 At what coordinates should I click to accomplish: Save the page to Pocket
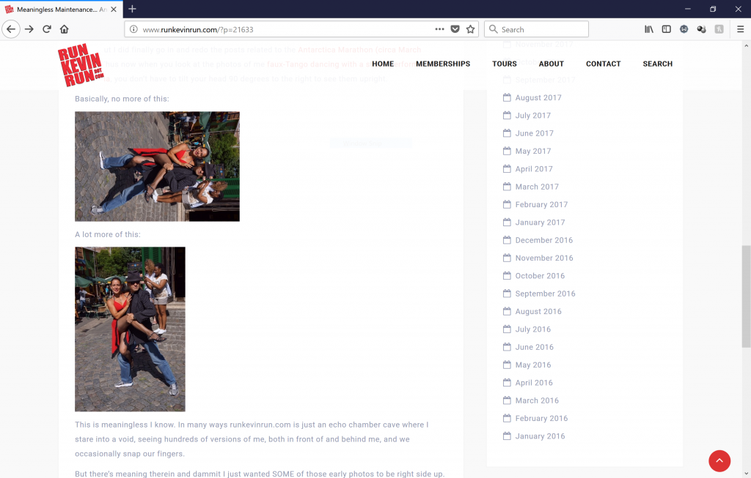(455, 29)
